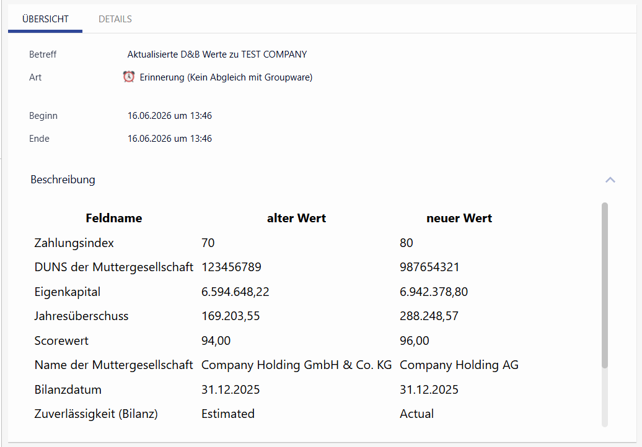Click the 'Actual' new value
This screenshot has height=447, width=642.
[417, 414]
